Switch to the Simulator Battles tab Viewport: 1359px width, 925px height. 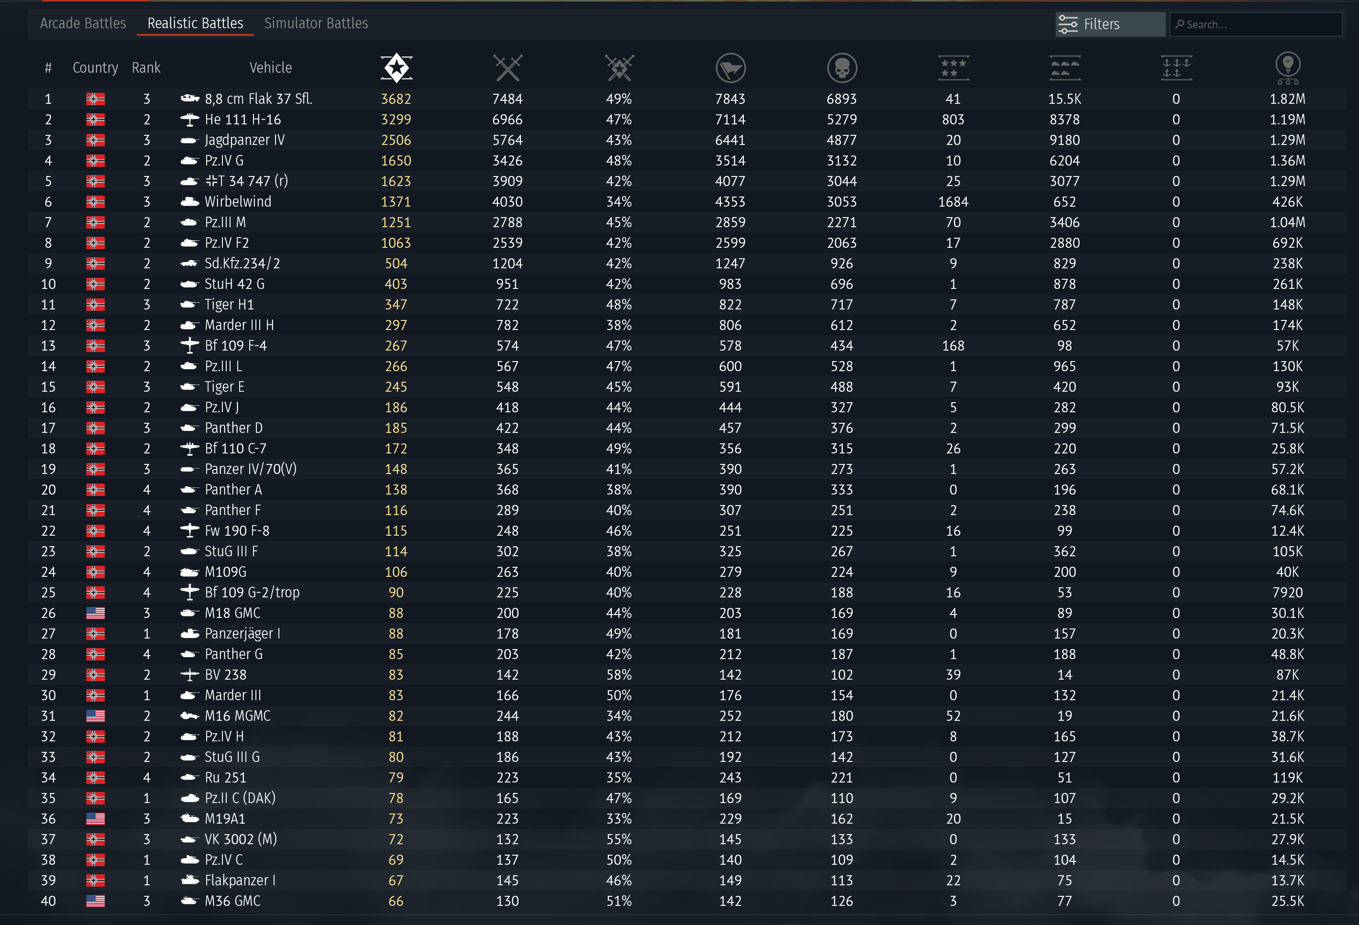tap(316, 23)
